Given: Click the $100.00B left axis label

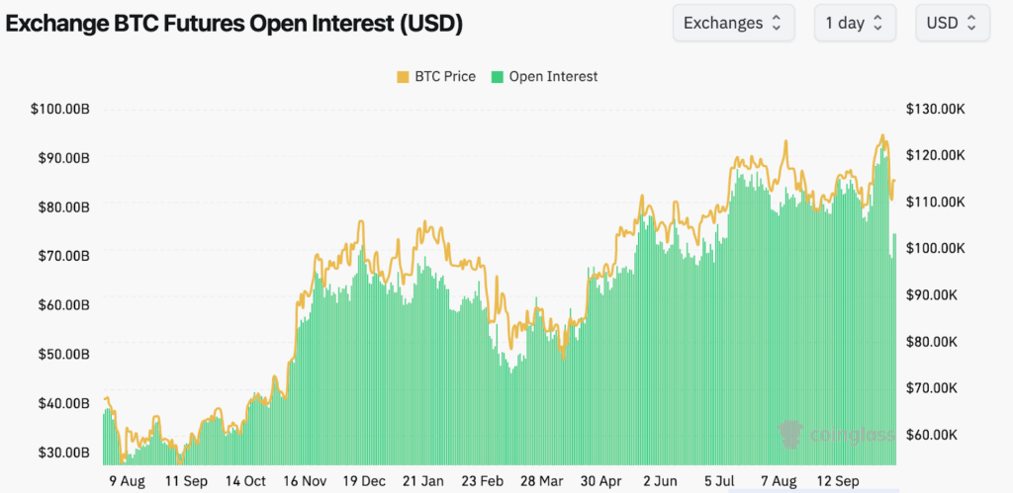Looking at the screenshot, I should click(60, 109).
